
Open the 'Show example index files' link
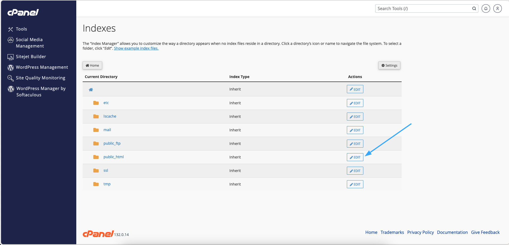136,48
